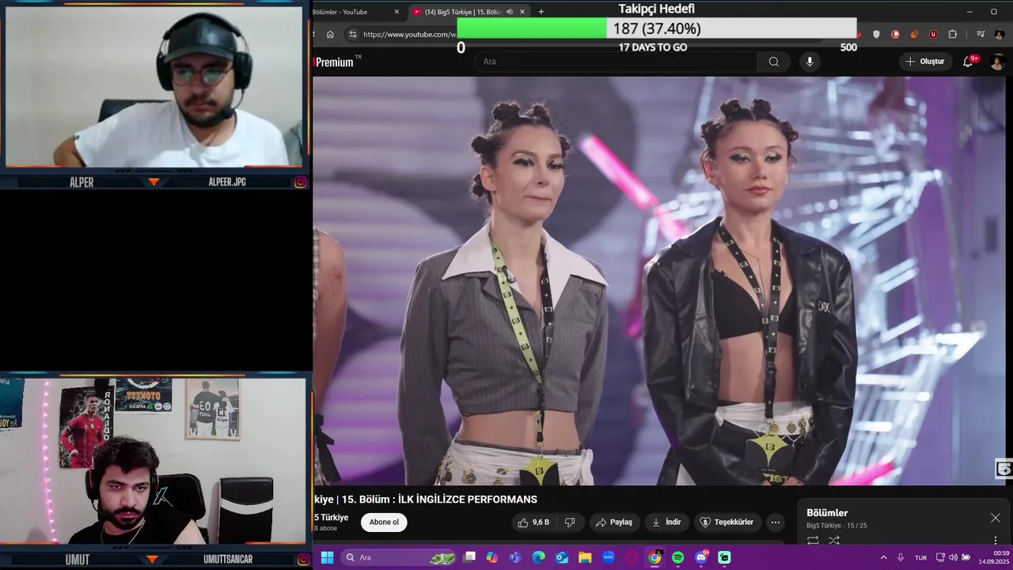Click the red U extension icon
The height and width of the screenshot is (570, 1013).
[933, 34]
